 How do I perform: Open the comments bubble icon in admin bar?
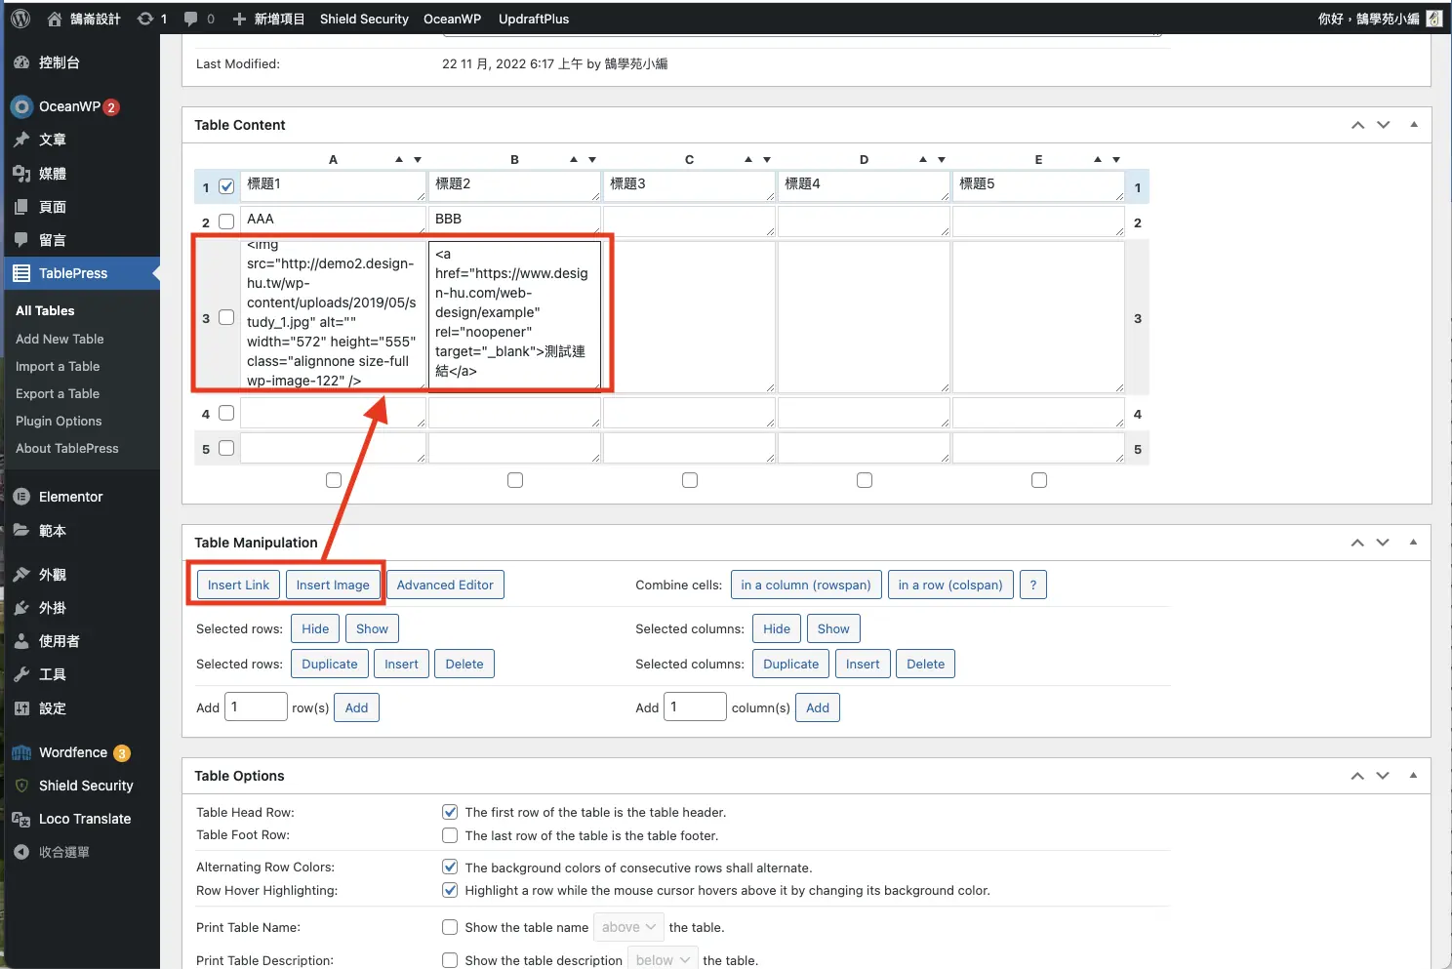[x=190, y=19]
